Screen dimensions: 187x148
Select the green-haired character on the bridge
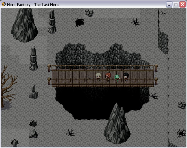(x=117, y=78)
